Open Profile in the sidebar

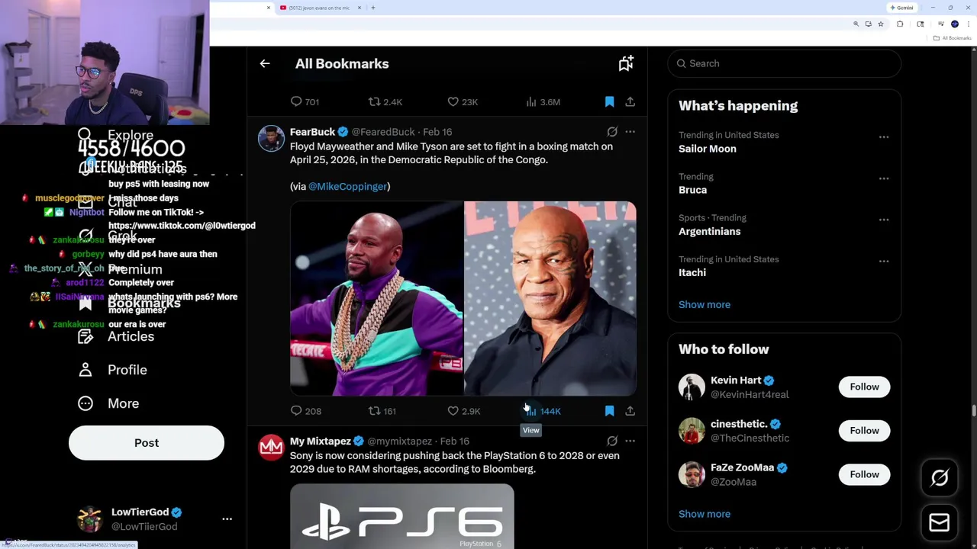[112, 370]
